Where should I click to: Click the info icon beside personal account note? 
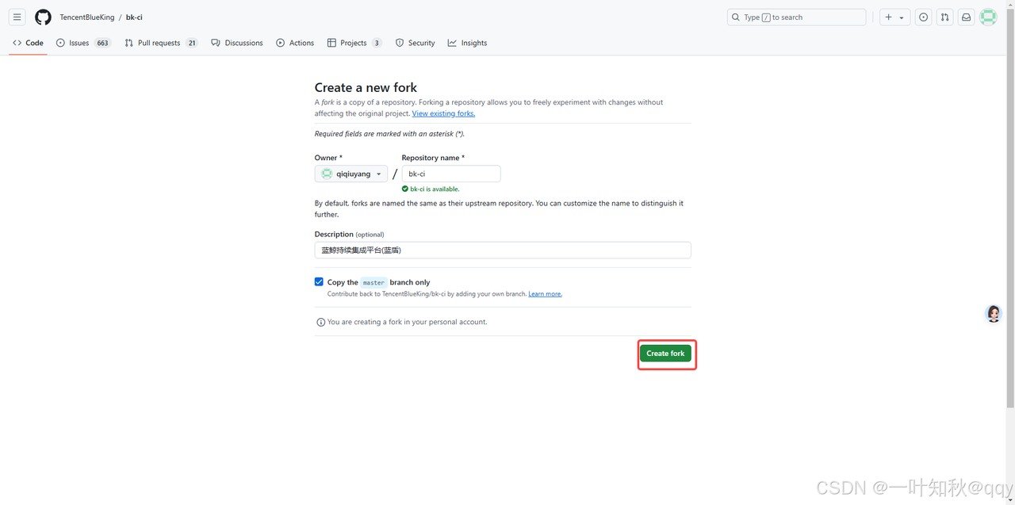tap(320, 323)
